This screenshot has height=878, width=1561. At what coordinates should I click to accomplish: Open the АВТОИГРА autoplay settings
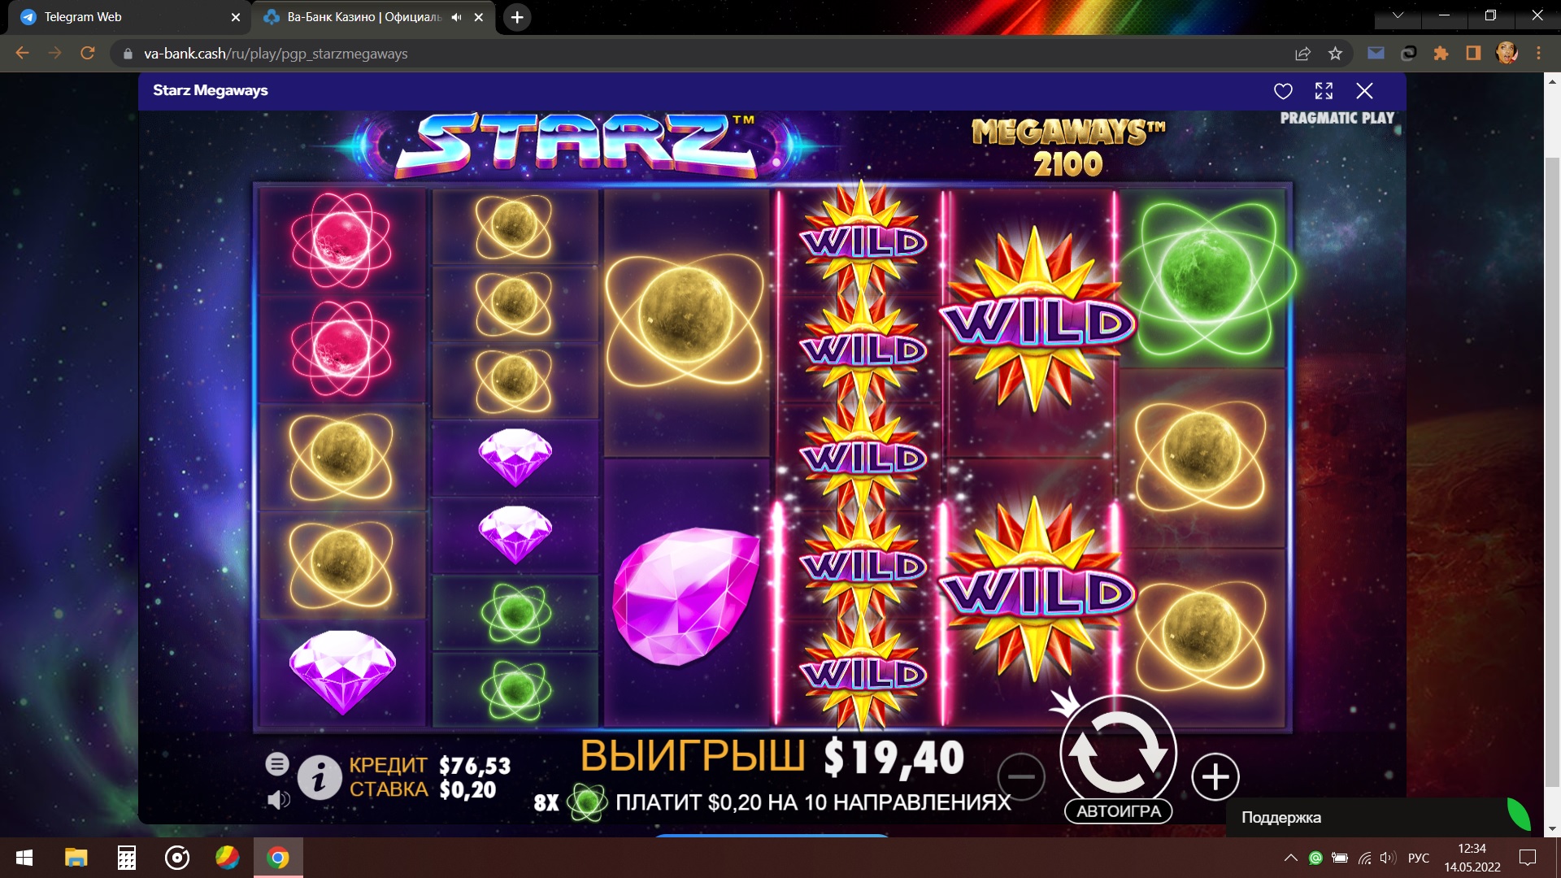click(x=1119, y=811)
